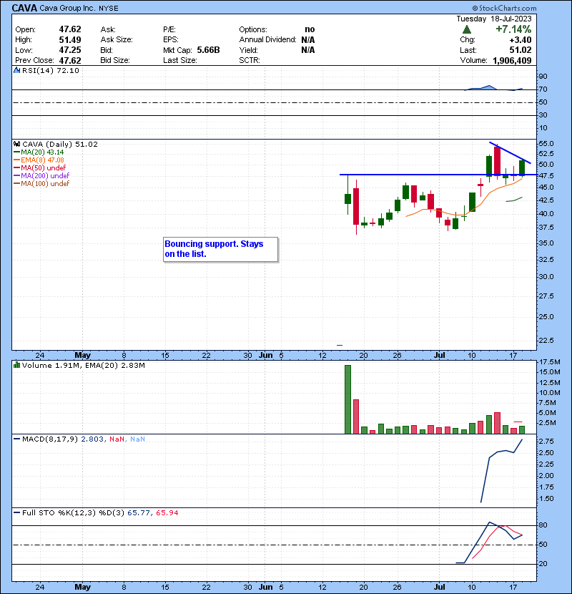Click the MA(100) undef legend entry

pyautogui.click(x=41, y=183)
